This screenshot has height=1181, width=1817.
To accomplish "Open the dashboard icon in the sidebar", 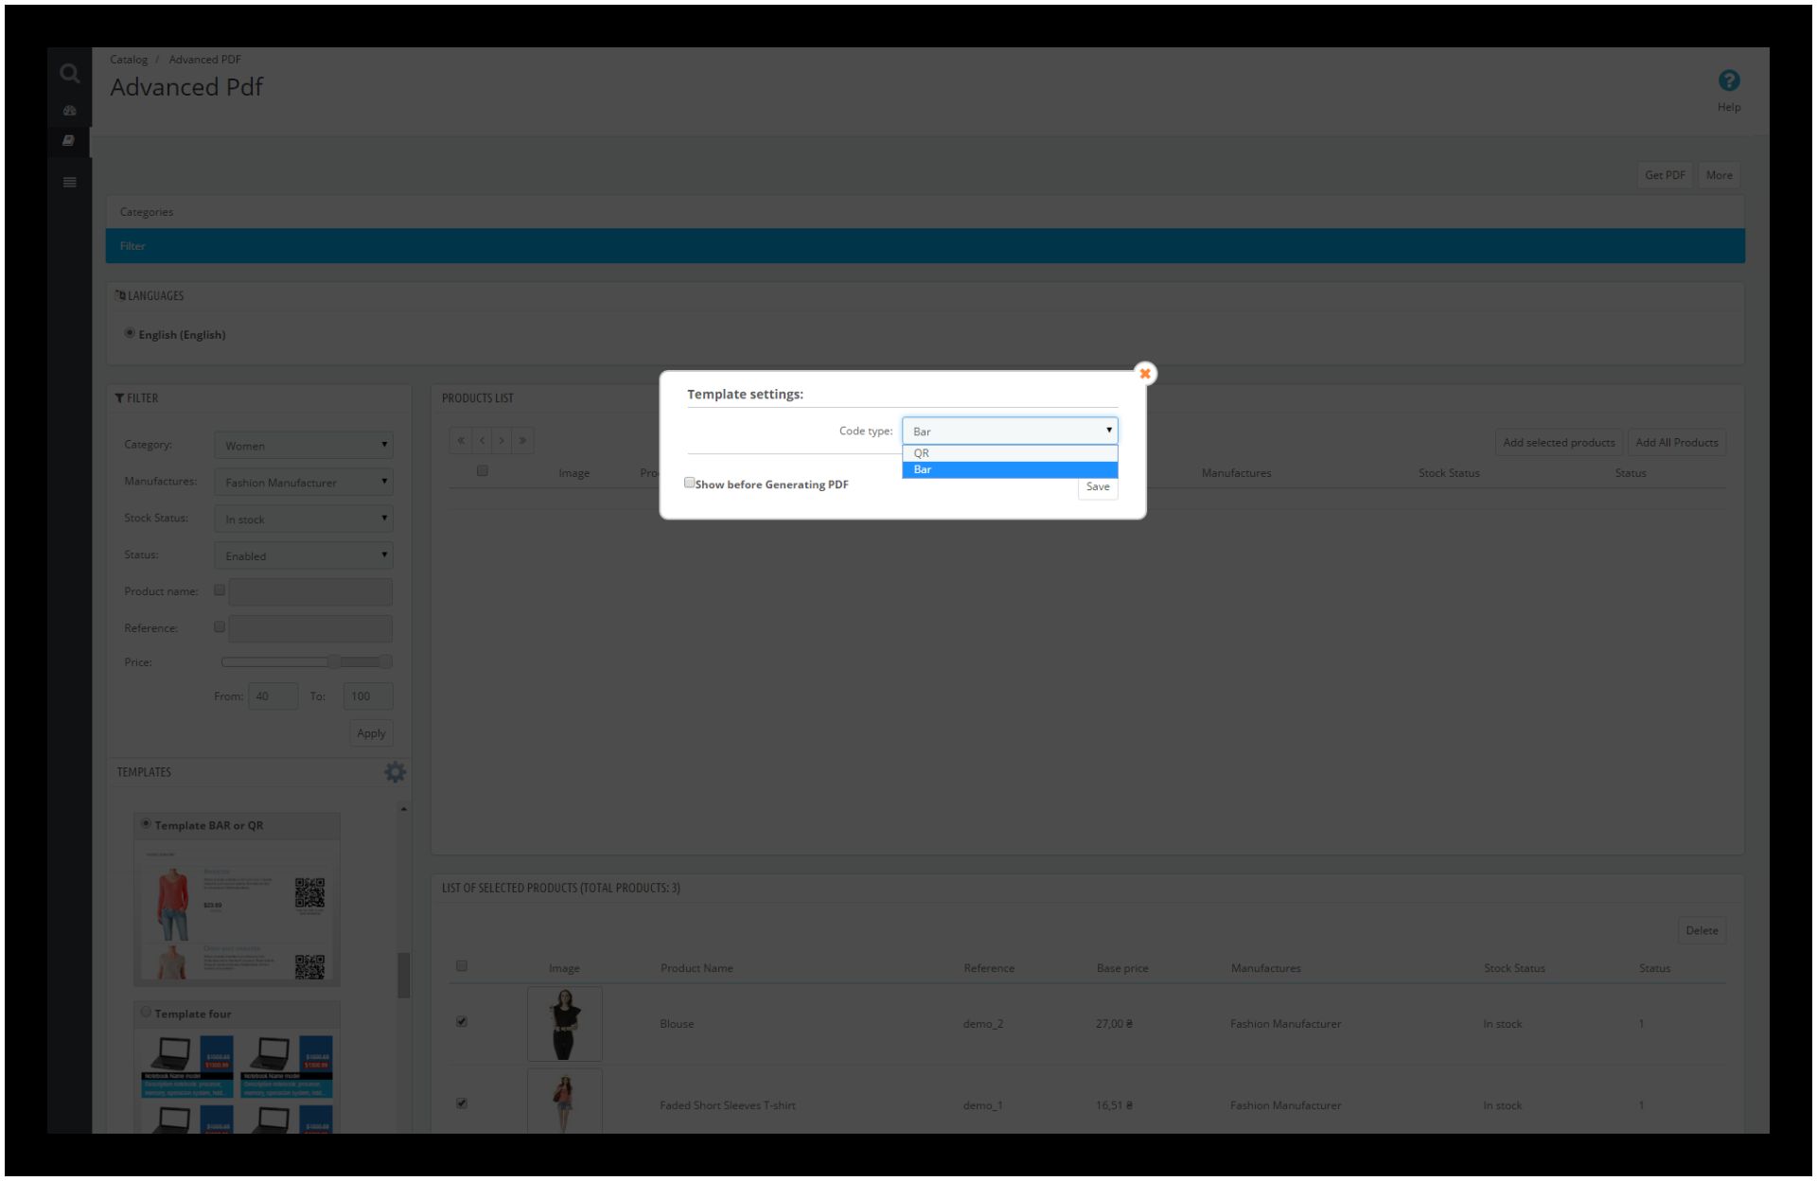I will tap(69, 111).
